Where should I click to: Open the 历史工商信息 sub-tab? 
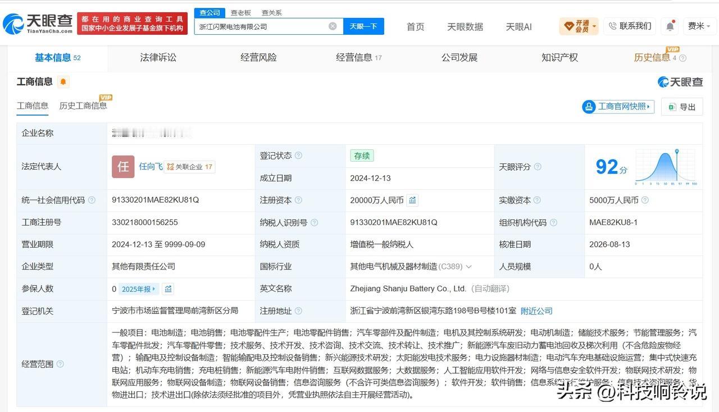point(83,106)
